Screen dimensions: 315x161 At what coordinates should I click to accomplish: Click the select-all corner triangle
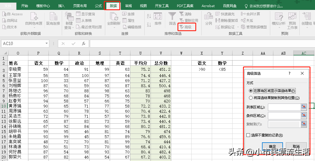pos(5,53)
